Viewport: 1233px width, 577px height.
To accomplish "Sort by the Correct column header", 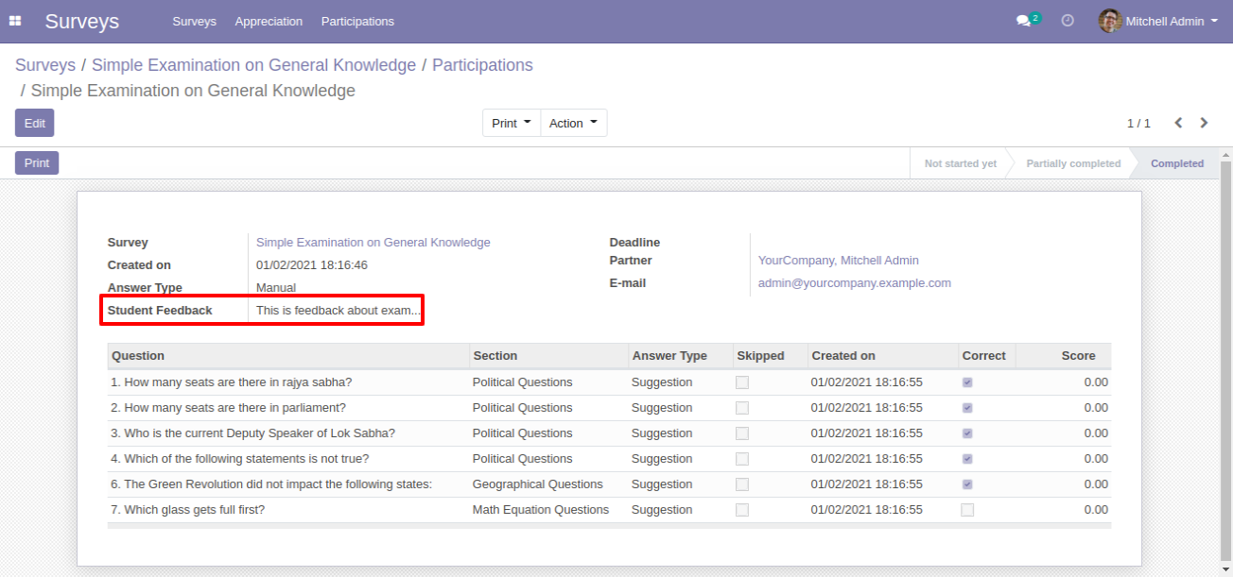I will [986, 356].
